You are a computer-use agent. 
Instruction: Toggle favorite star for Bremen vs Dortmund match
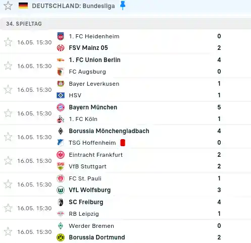(x=8, y=231)
